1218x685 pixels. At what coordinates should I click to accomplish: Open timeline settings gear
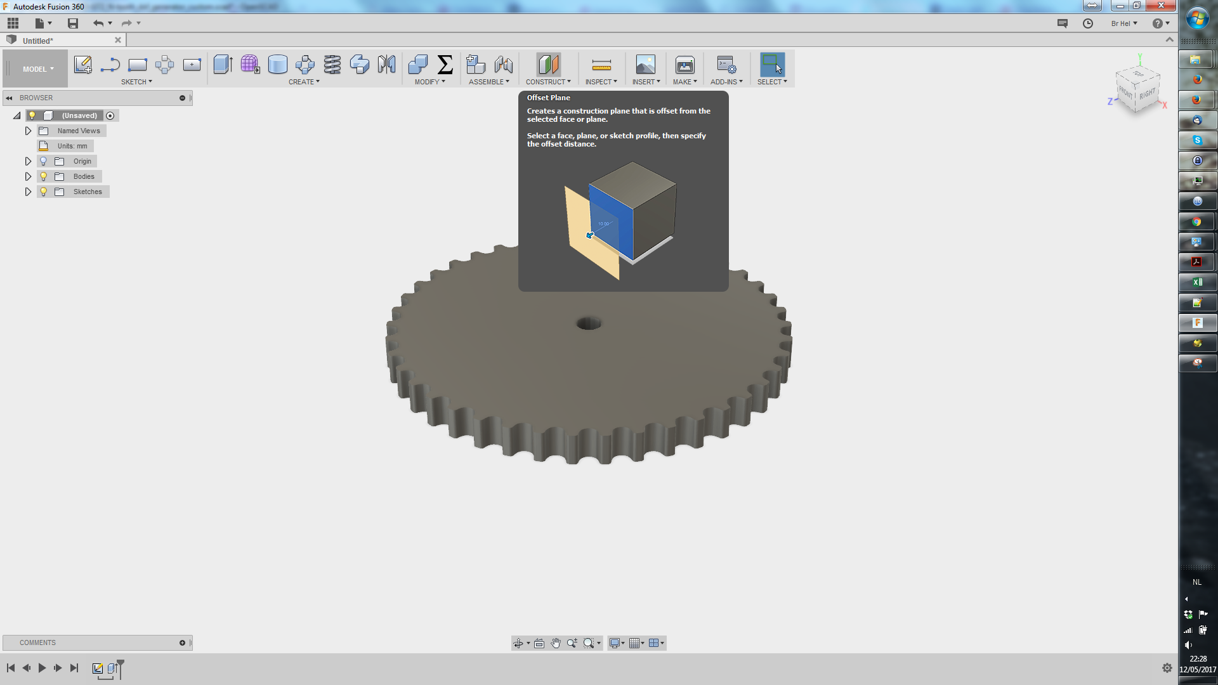[x=1167, y=668]
